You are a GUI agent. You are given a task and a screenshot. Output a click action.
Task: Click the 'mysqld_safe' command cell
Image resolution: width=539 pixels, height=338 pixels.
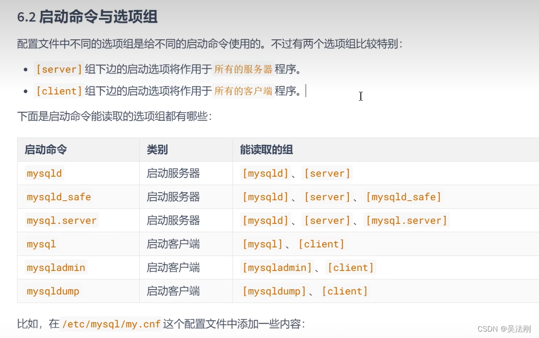(x=59, y=197)
